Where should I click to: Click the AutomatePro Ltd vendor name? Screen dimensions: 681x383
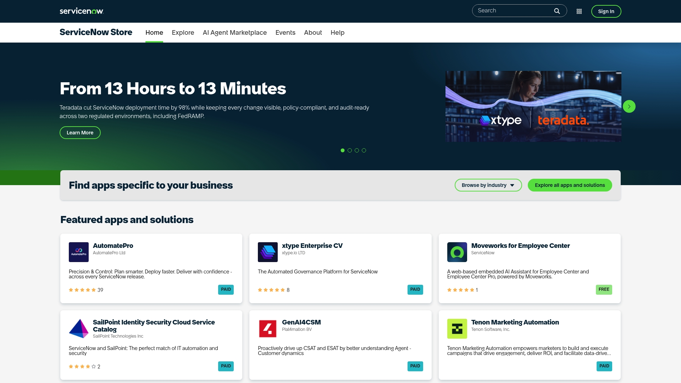(109, 253)
